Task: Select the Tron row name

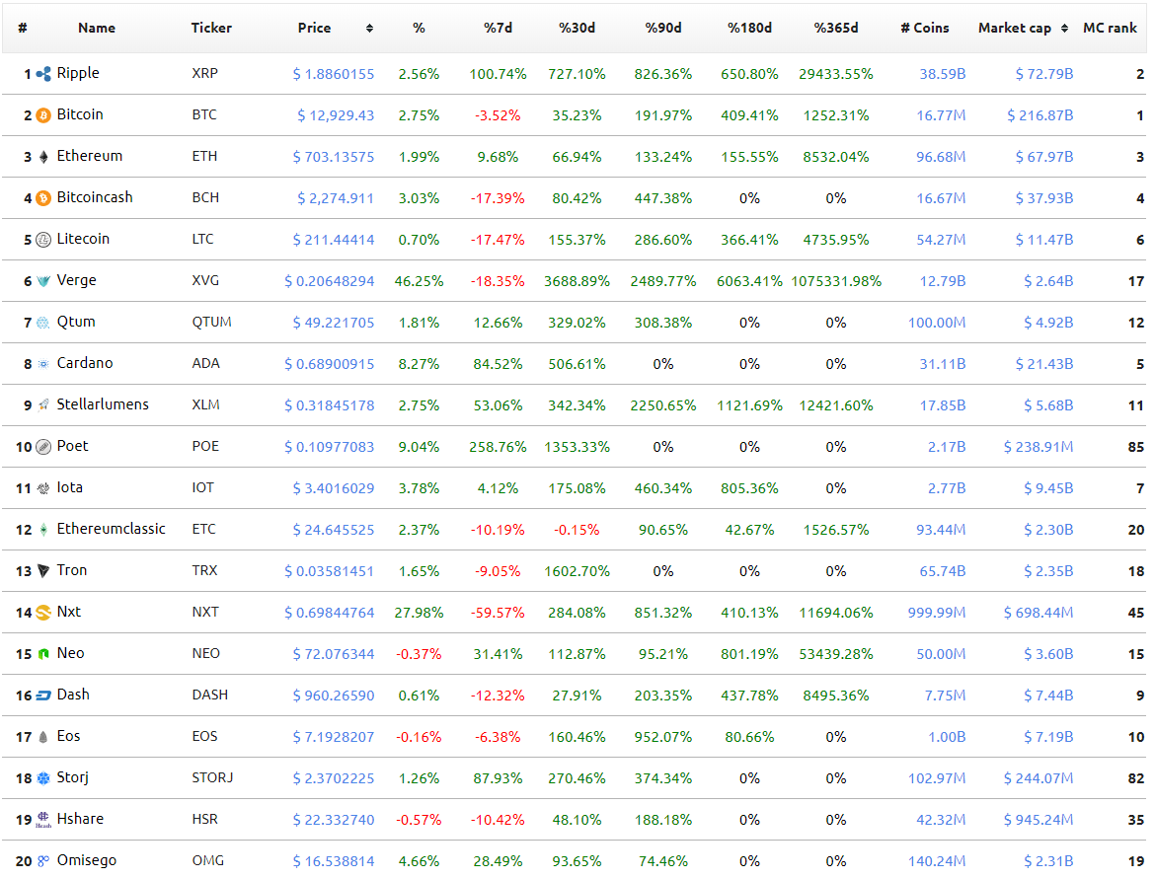Action: point(73,570)
